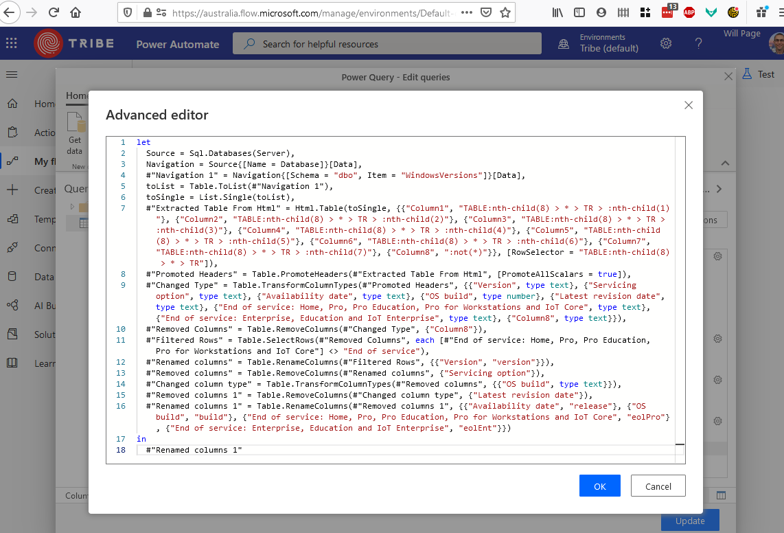This screenshot has width=784, height=533.
Task: Bookmark this page with star icon
Action: (505, 12)
